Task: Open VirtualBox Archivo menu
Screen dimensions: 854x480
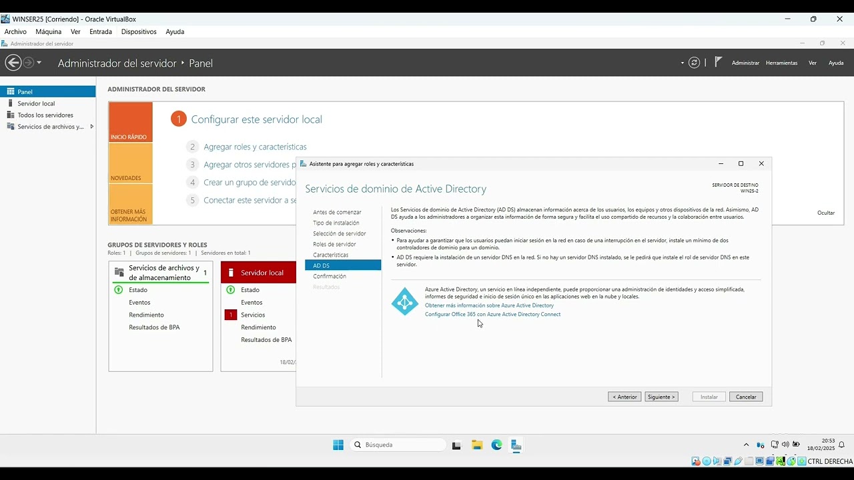Action: [15, 31]
